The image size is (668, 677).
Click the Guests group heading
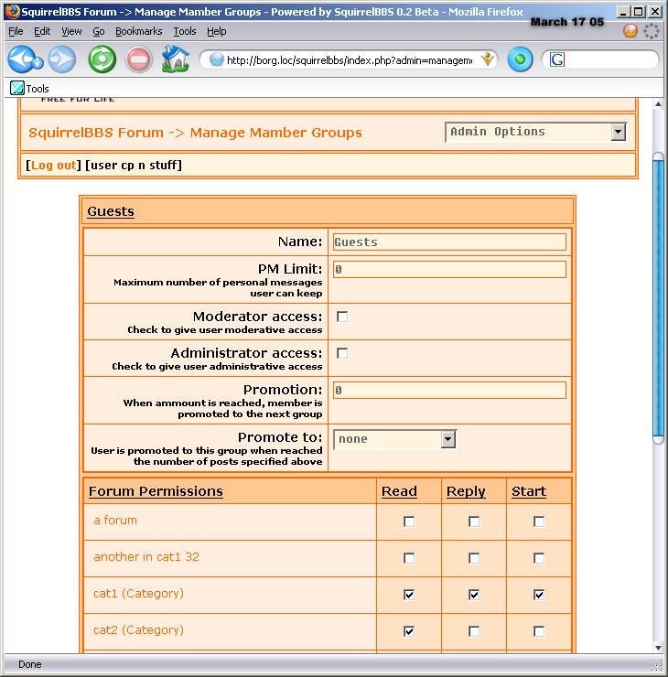111,211
